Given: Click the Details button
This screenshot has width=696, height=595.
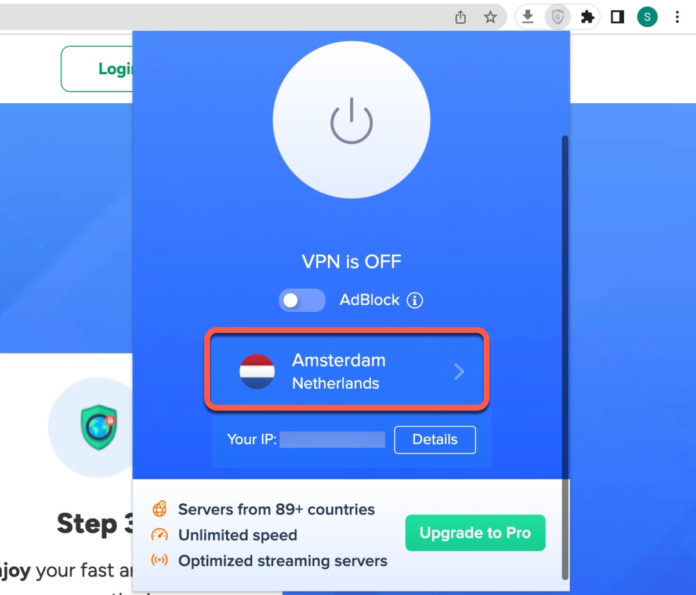Looking at the screenshot, I should 435,440.
